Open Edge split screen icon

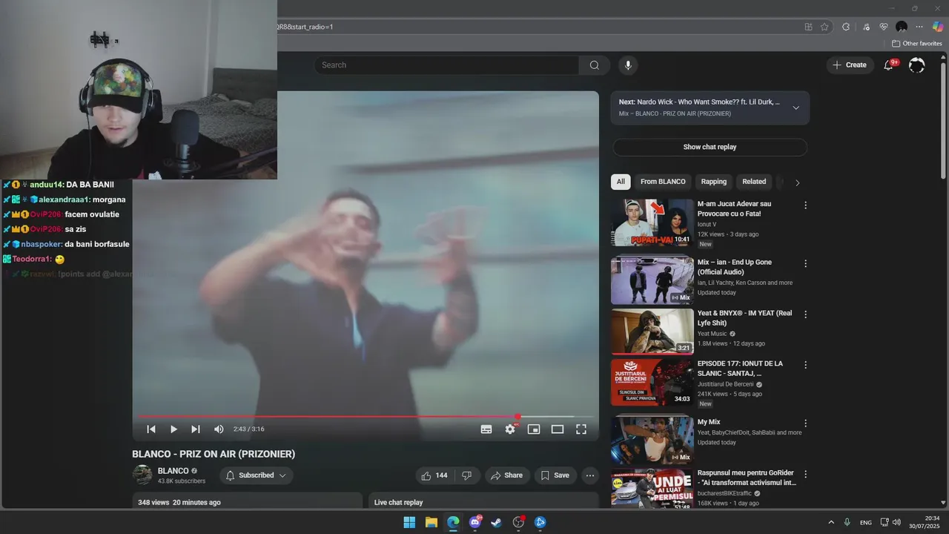[808, 27]
